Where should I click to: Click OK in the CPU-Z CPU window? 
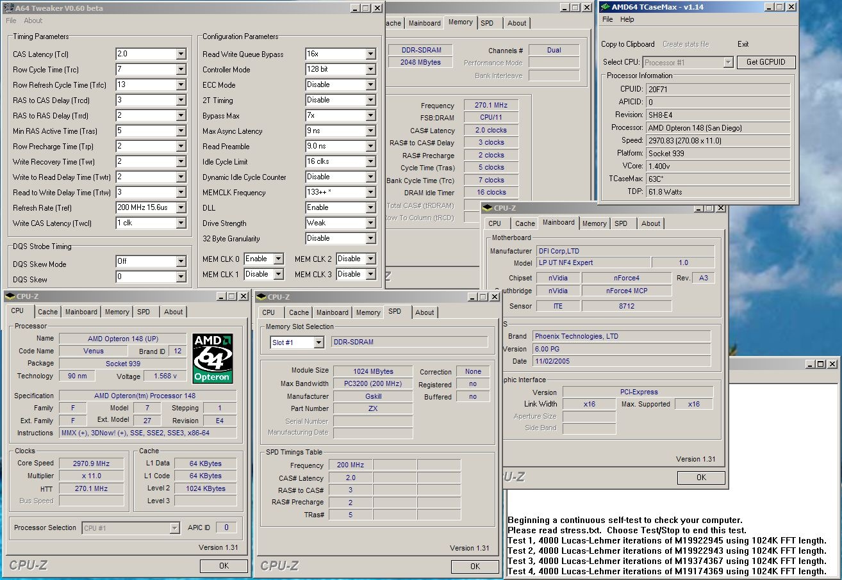(224, 566)
